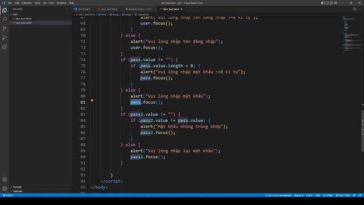Click Port: 5500 Live Server status item
Viewport: 364px width, 205px height.
pyautogui.click(x=343, y=195)
